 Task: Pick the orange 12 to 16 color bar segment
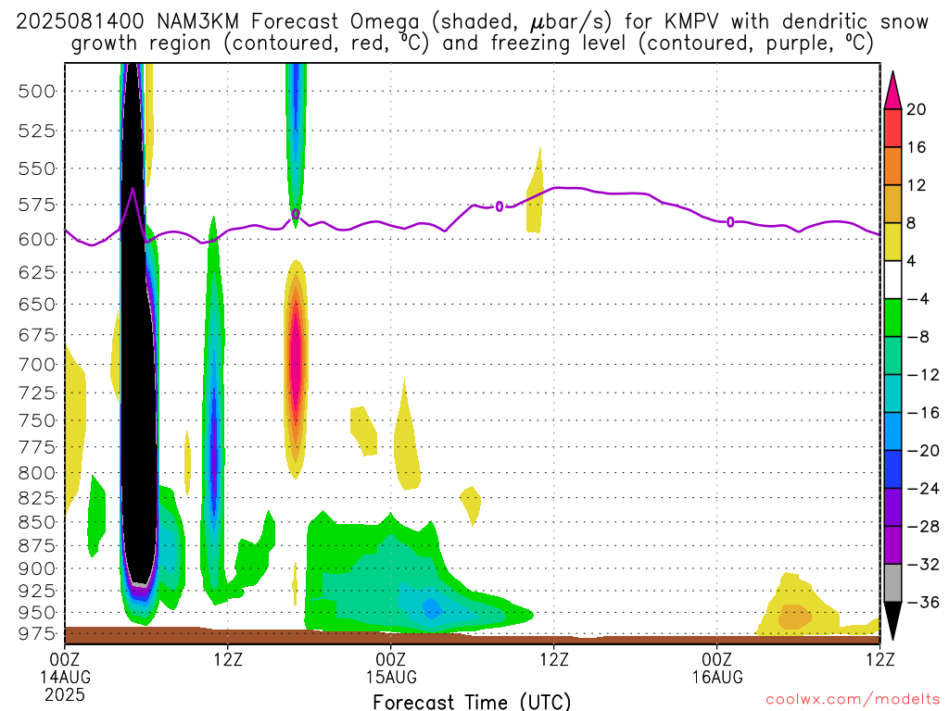click(x=892, y=167)
